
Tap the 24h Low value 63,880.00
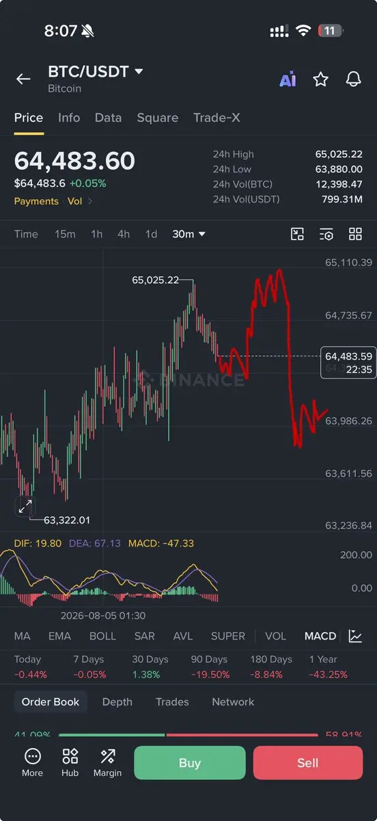coord(338,169)
